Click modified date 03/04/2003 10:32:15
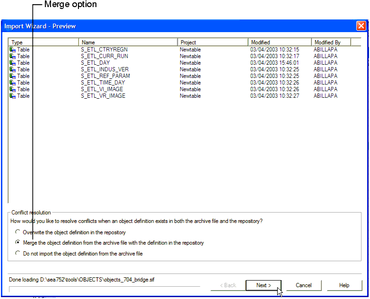Image resolution: width=370 pixels, height=299 pixels. pos(275,50)
